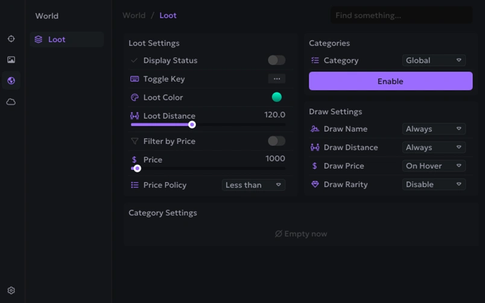Click the Loot Color palette icon
This screenshot has width=485, height=303.
135,98
